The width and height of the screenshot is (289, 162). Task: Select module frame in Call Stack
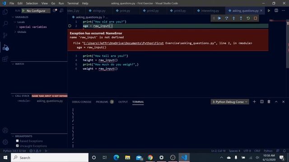click(39, 101)
